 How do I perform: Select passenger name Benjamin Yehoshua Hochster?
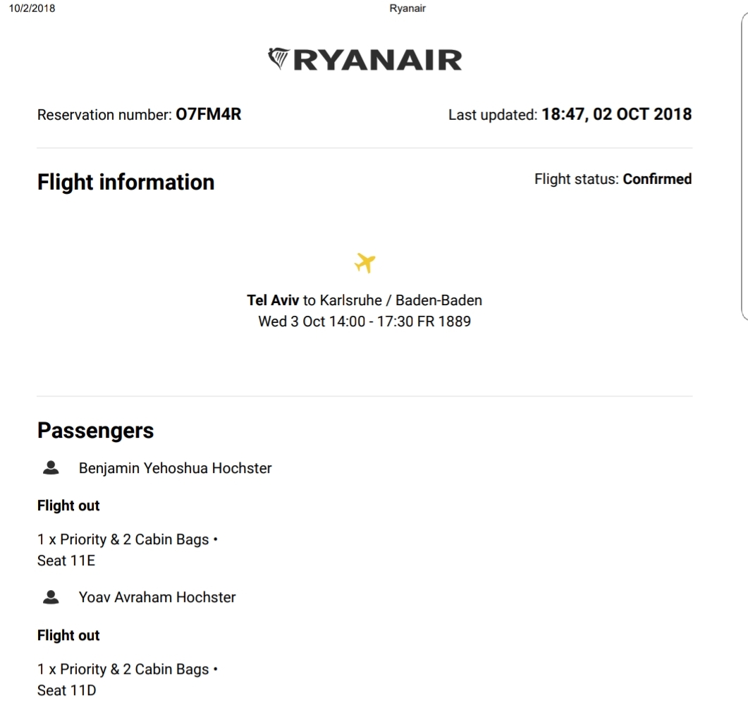pos(175,468)
